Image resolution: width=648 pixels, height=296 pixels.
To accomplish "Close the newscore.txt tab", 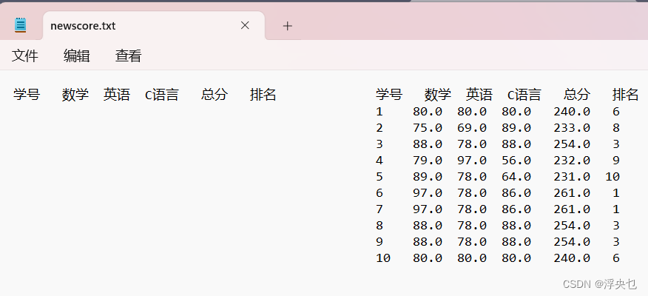I will (245, 26).
